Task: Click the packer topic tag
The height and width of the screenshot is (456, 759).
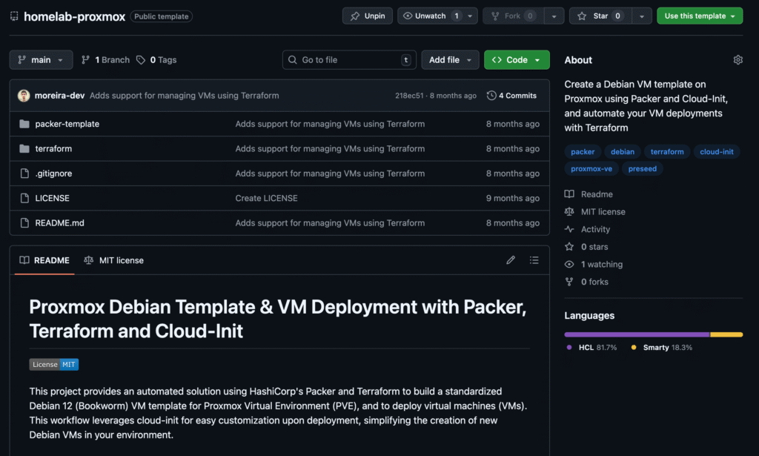Action: (583, 151)
